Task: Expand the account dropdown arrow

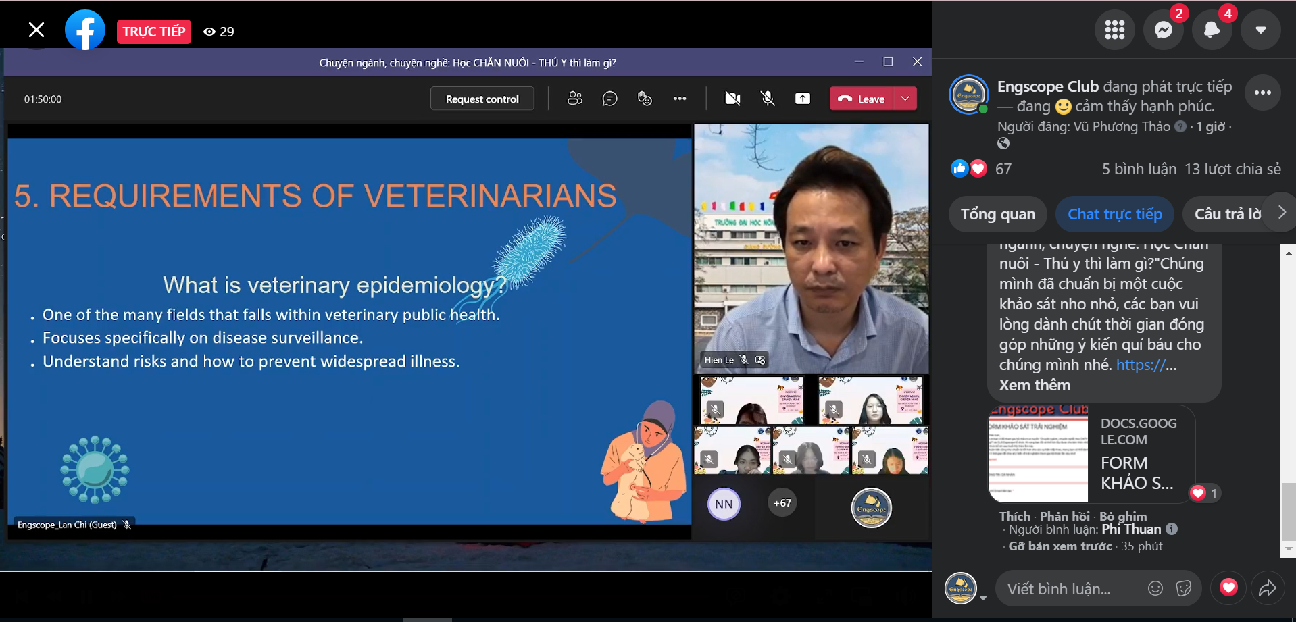Action: [1260, 30]
